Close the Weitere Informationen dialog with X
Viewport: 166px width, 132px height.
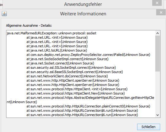click(x=161, y=13)
